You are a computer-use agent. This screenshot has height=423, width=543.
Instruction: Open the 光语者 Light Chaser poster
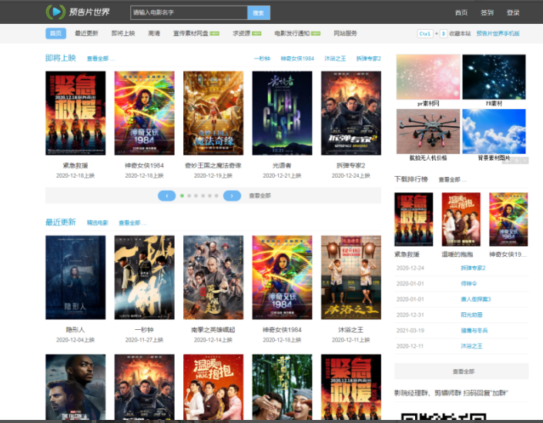[282, 113]
